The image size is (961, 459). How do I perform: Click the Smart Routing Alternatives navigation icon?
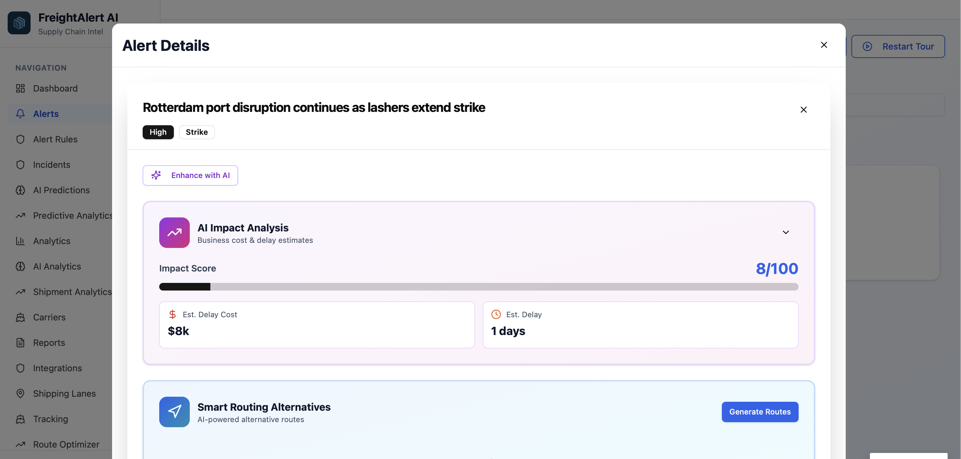pos(174,412)
